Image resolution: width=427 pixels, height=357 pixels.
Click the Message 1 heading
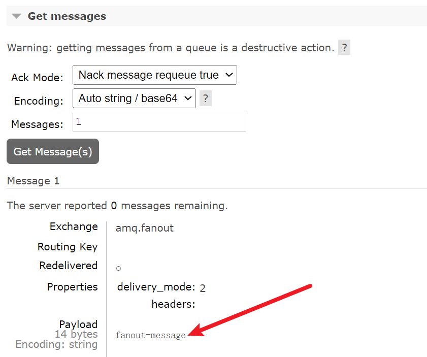(33, 181)
